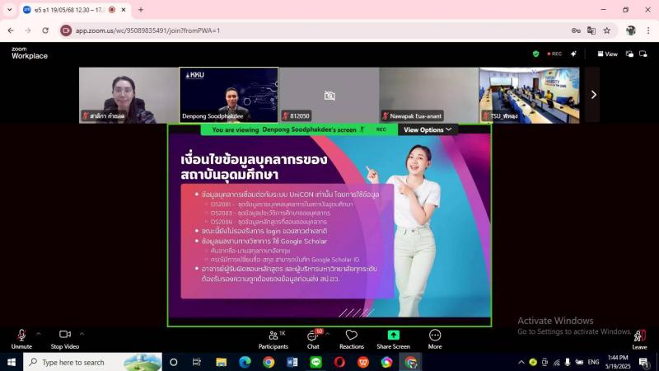Open Opera browser from the taskbar
This screenshot has height=371, width=659.
click(x=339, y=362)
